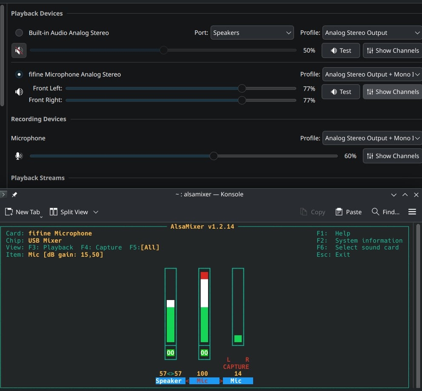Click F1: Help text in AlsaMixer
The width and height of the screenshot is (422, 391).
tap(333, 233)
